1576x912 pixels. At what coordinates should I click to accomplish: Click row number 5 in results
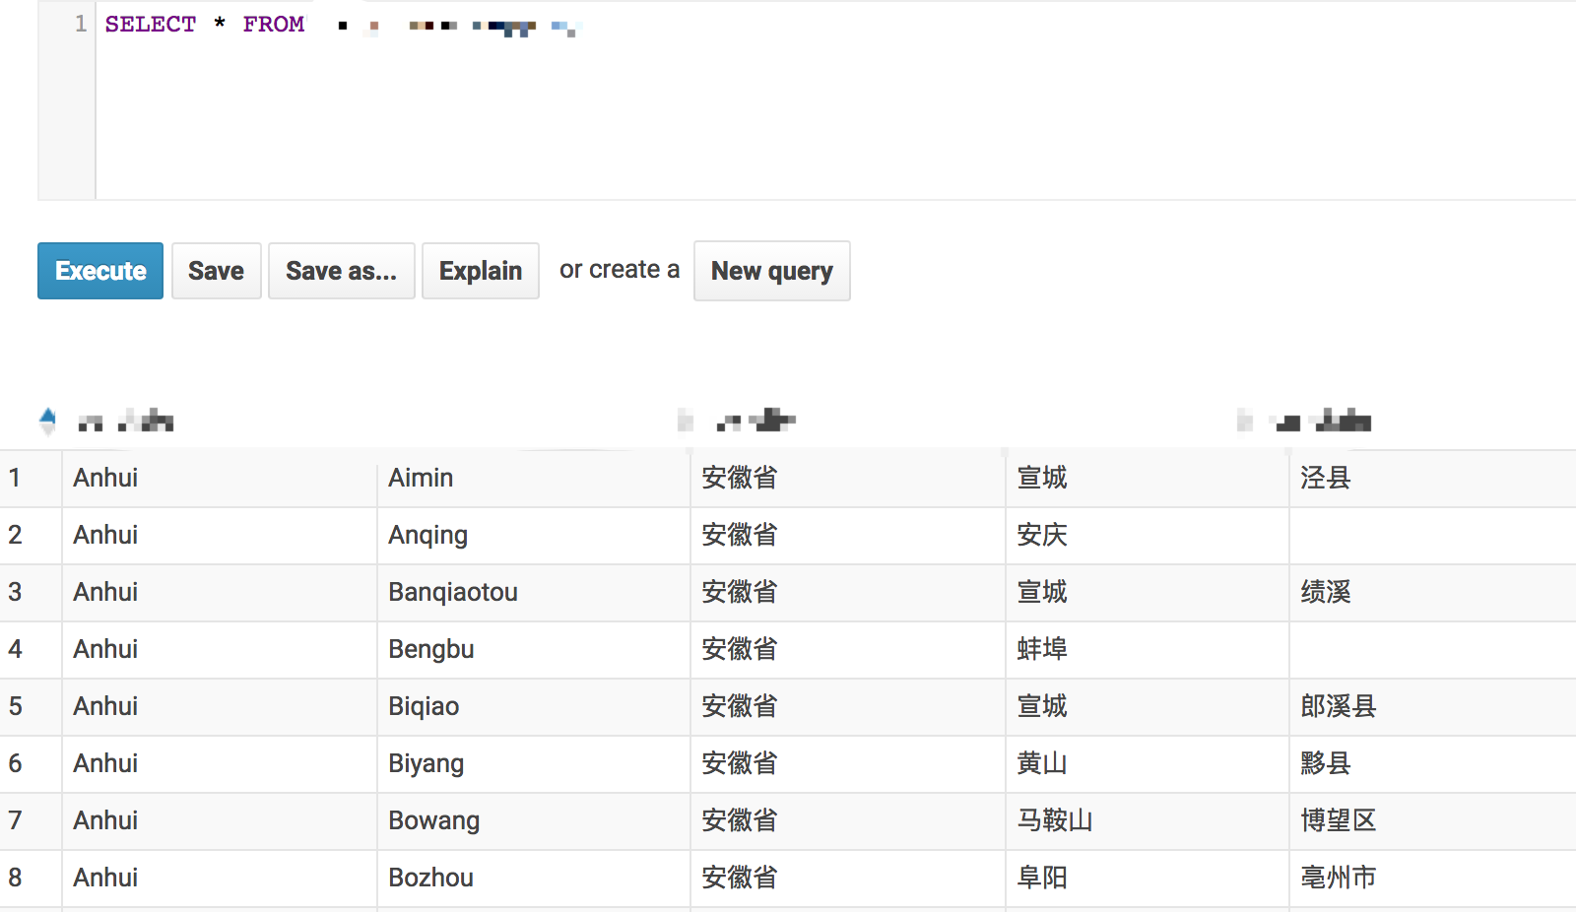[x=17, y=706]
